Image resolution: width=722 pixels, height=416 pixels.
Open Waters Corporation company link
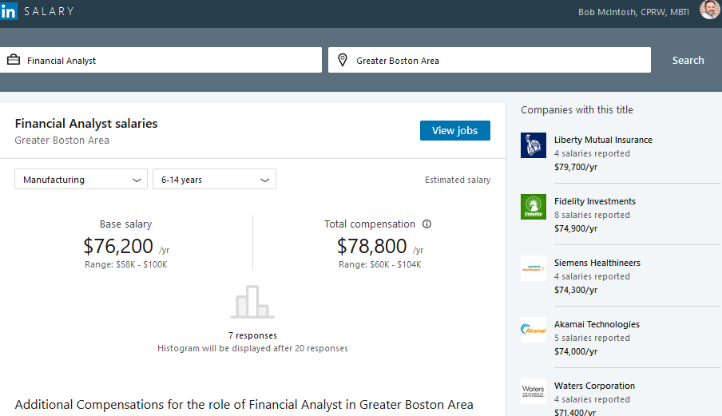click(594, 386)
